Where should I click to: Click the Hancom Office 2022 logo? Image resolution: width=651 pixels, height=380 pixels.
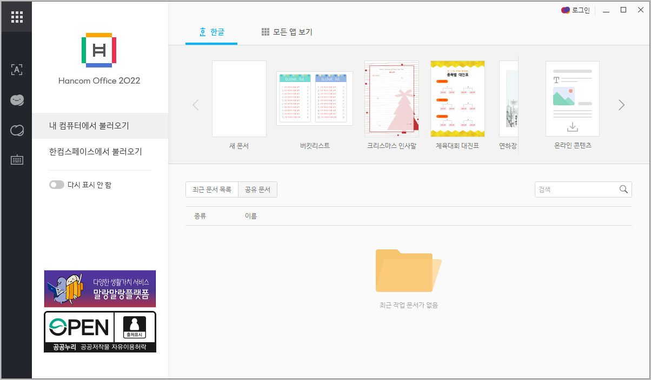[99, 50]
